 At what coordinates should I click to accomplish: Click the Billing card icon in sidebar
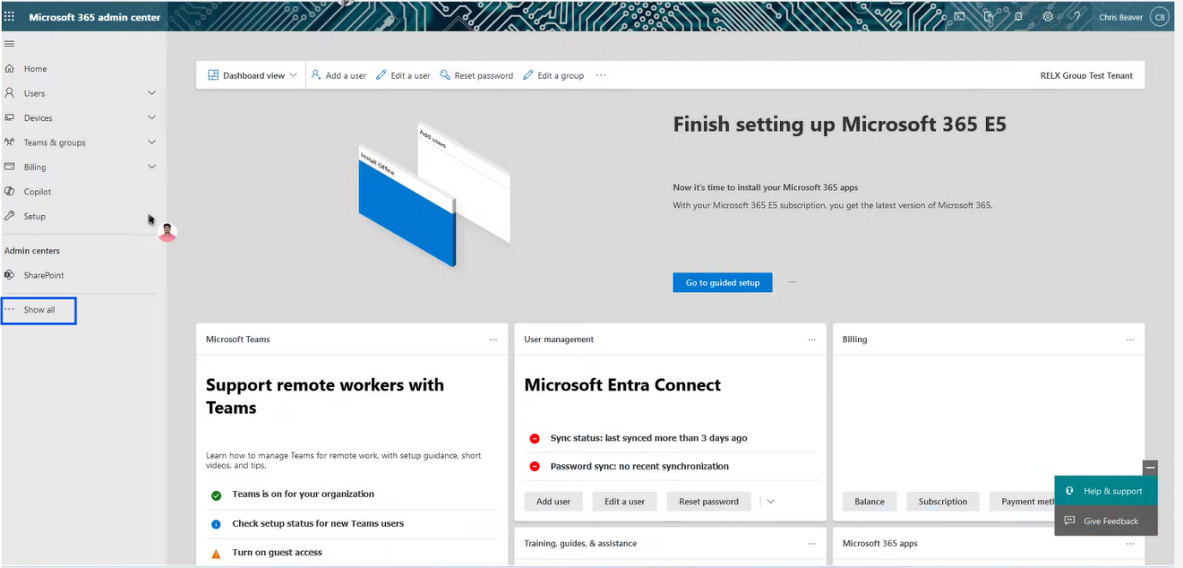(x=9, y=167)
